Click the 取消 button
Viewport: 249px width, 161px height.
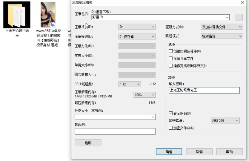(199, 152)
